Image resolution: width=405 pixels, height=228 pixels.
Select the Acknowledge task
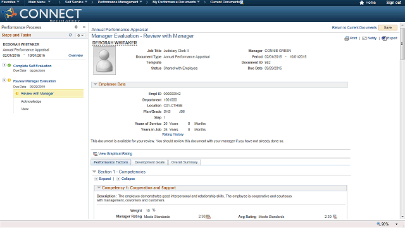pos(31,101)
